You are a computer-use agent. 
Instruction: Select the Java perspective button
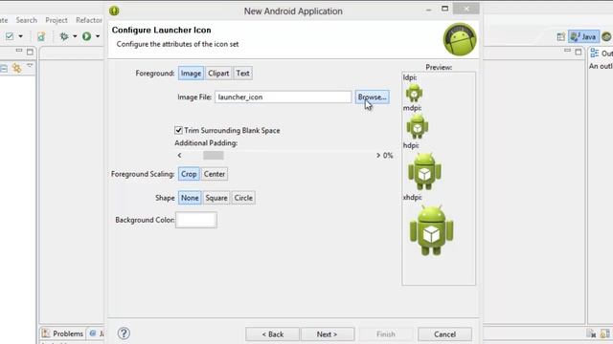[x=583, y=36]
